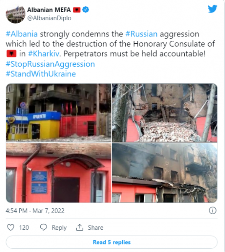Like the tweet with heart icon
225x252 pixels.
(11, 227)
